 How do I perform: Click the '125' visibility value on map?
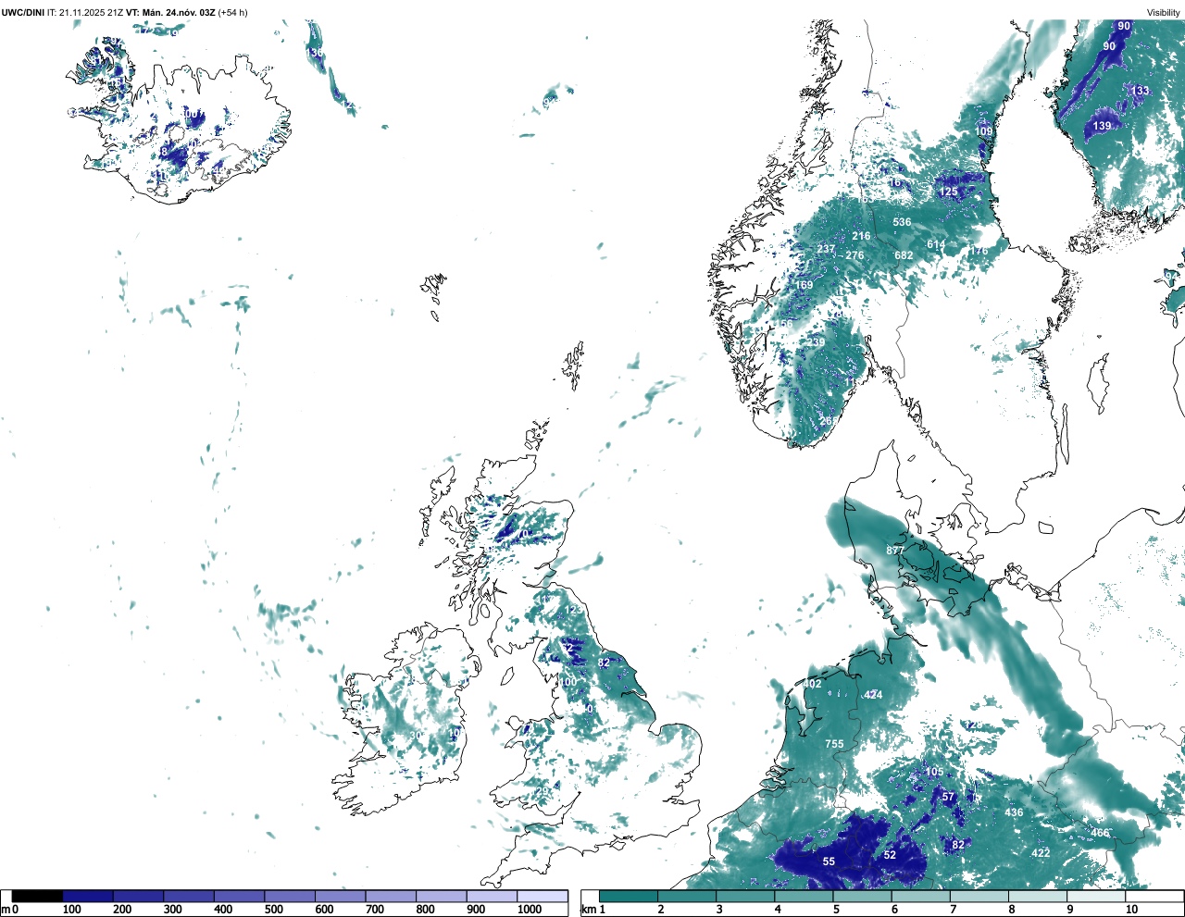[x=949, y=192]
